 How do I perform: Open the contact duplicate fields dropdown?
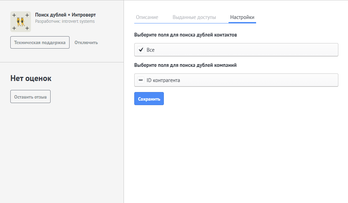[236, 50]
